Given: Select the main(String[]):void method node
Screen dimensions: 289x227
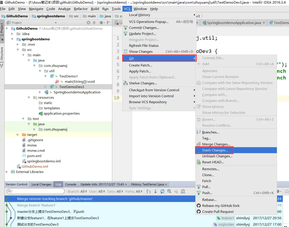Looking at the screenshot, I should click(x=80, y=82).
